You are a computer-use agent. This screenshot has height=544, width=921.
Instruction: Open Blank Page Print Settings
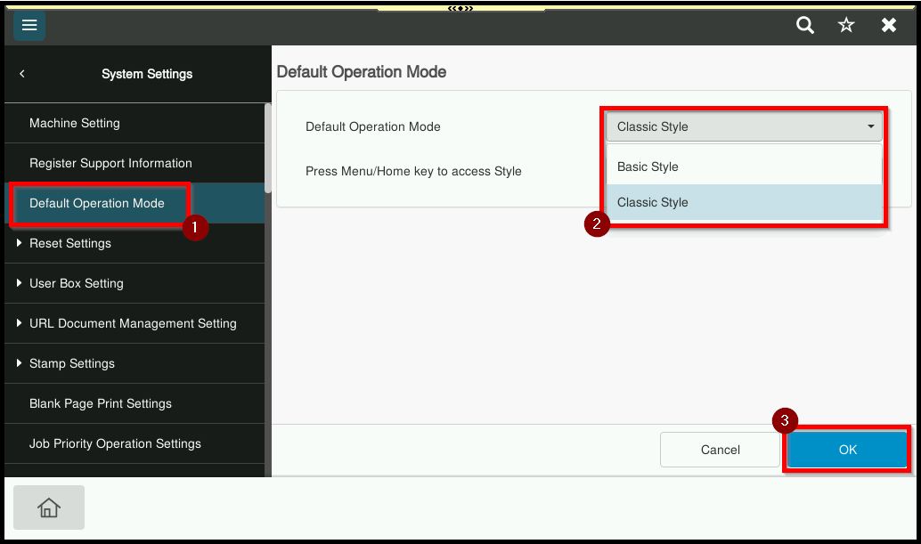[101, 403]
